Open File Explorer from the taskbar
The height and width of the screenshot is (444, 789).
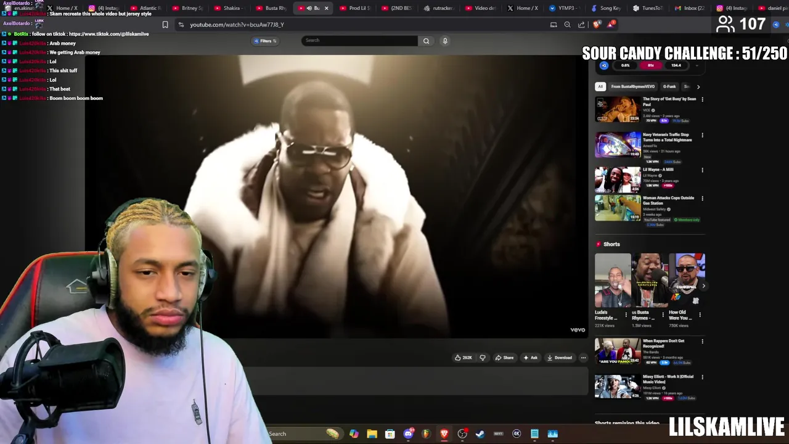[372, 434]
